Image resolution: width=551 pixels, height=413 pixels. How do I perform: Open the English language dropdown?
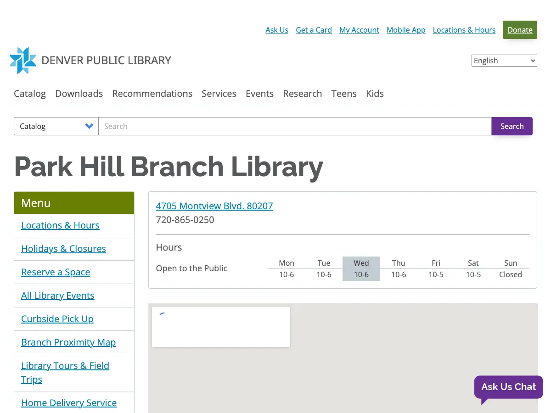(x=504, y=61)
